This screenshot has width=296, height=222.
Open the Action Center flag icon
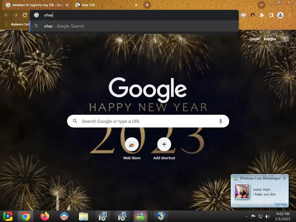253,217
